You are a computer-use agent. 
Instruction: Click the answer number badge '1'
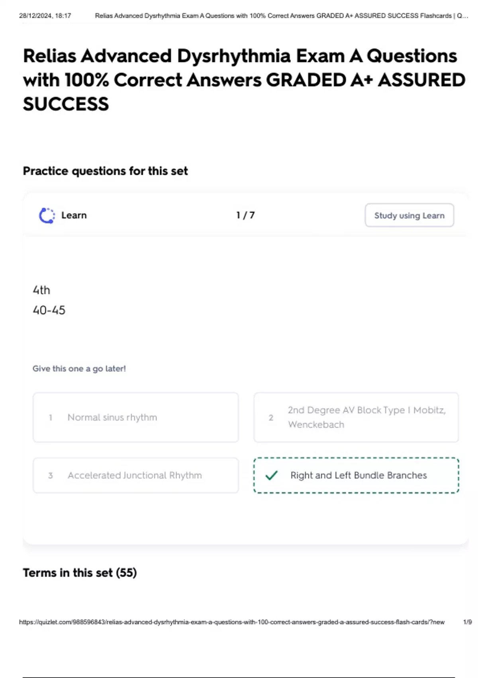51,418
